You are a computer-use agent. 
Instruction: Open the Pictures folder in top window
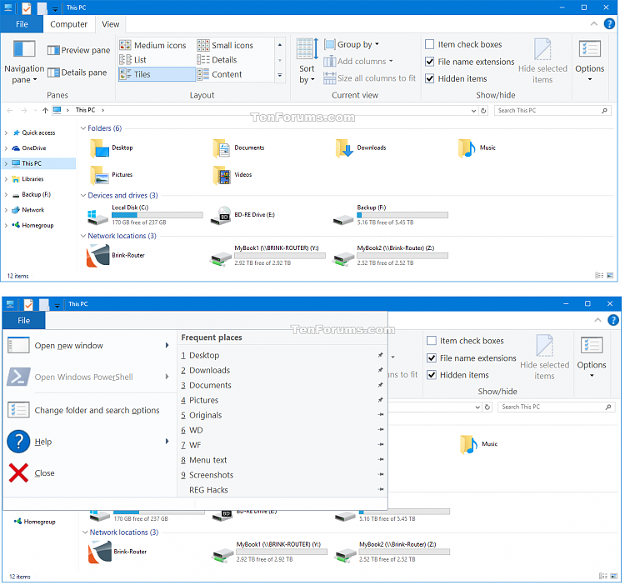(112, 175)
